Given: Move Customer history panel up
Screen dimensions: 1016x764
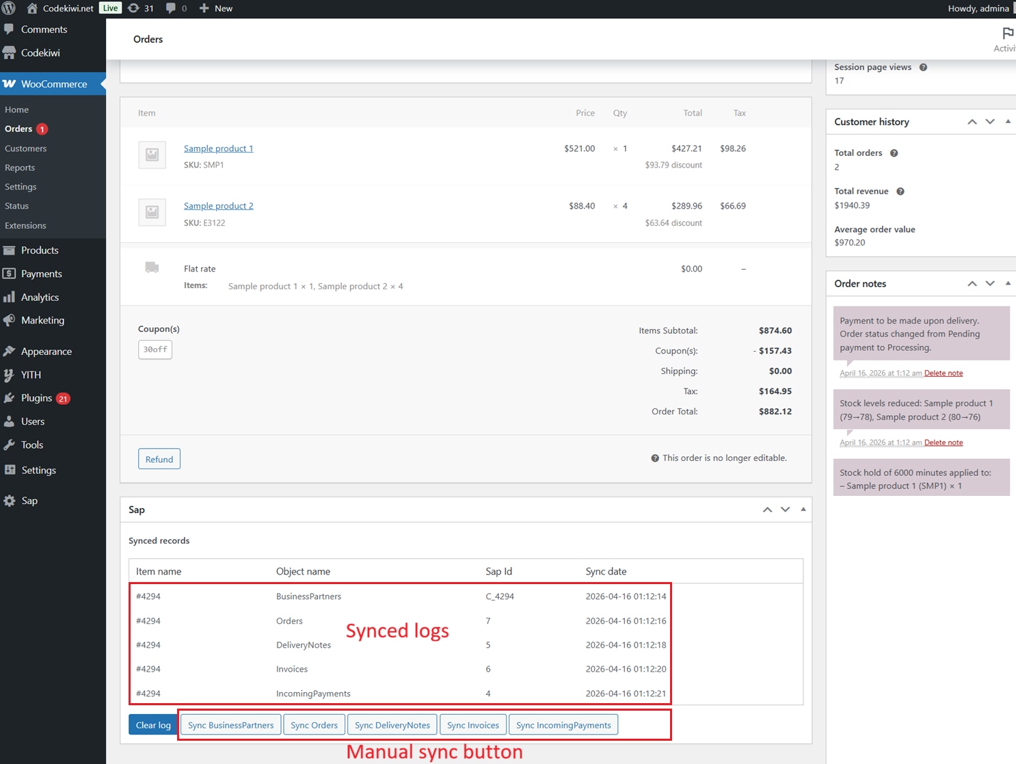Looking at the screenshot, I should 972,122.
